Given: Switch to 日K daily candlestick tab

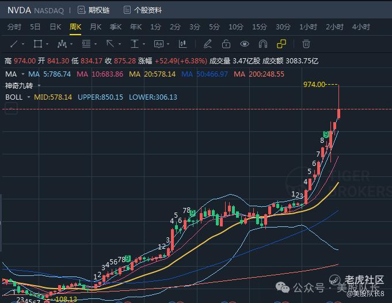Looking at the screenshot, I should tap(55, 26).
